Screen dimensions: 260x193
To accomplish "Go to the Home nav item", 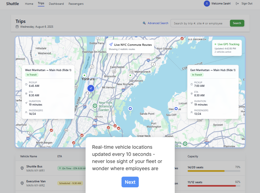I will click(29, 4).
